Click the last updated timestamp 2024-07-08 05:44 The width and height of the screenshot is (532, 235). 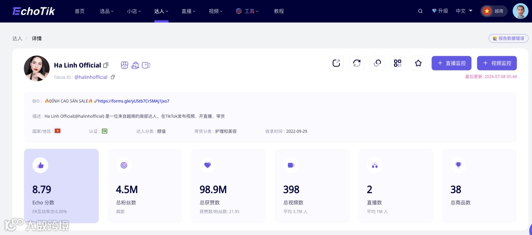tap(501, 77)
